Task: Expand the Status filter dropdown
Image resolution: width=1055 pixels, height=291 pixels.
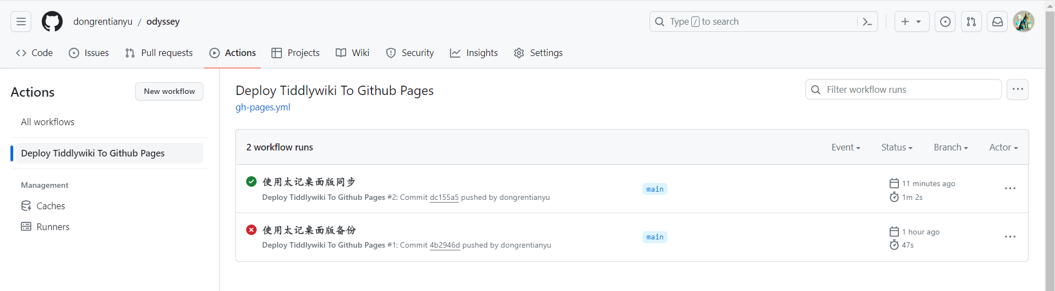Action: 897,147
